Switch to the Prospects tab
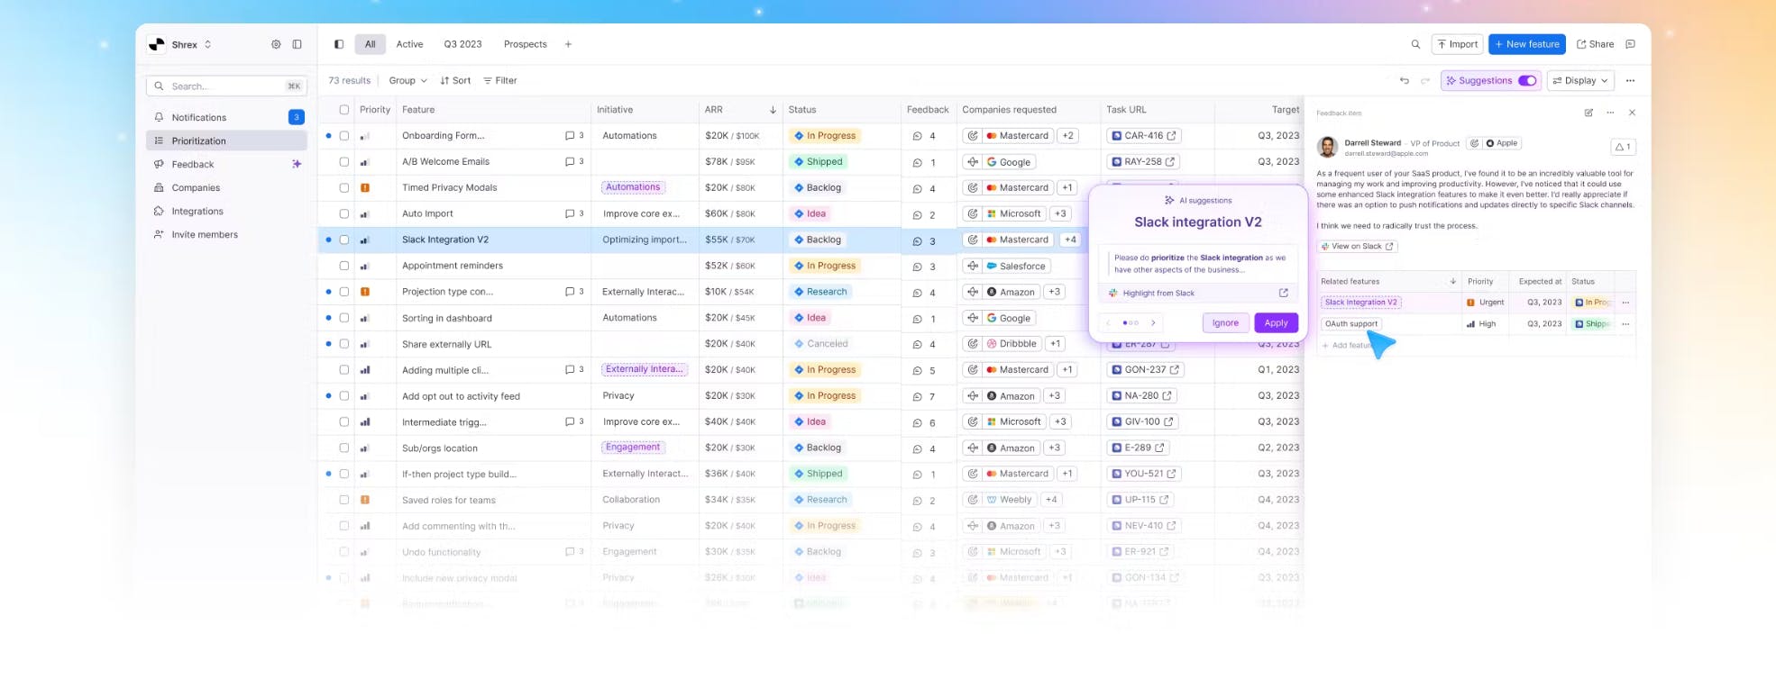 pos(525,44)
